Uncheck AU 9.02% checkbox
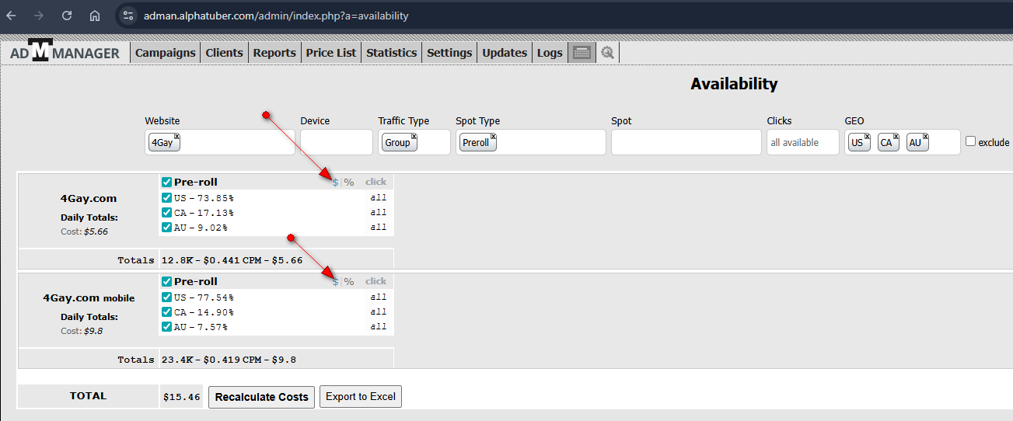The image size is (1013, 421). (166, 227)
